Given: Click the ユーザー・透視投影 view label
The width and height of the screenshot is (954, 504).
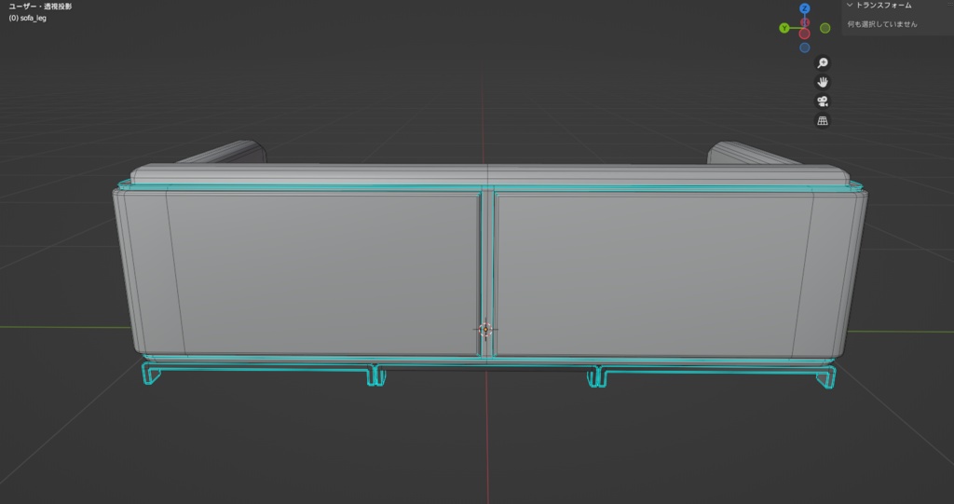Looking at the screenshot, I should pyautogui.click(x=40, y=7).
